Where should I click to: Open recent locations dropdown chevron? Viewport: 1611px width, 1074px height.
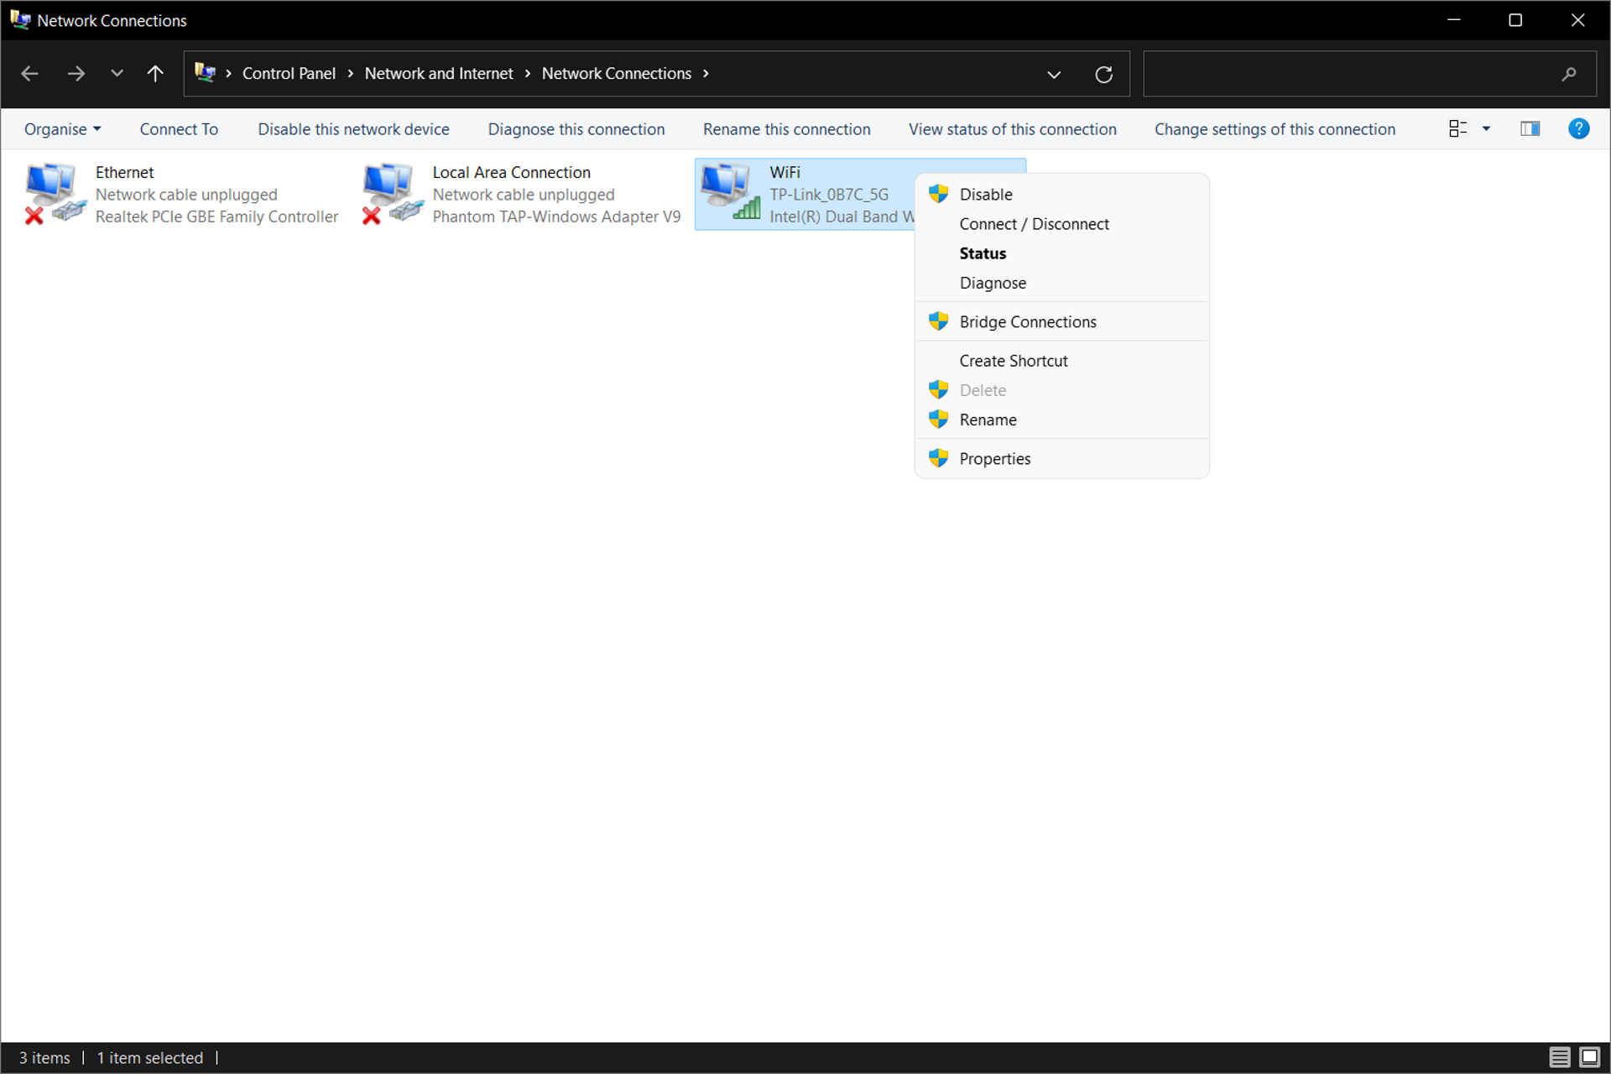click(117, 74)
